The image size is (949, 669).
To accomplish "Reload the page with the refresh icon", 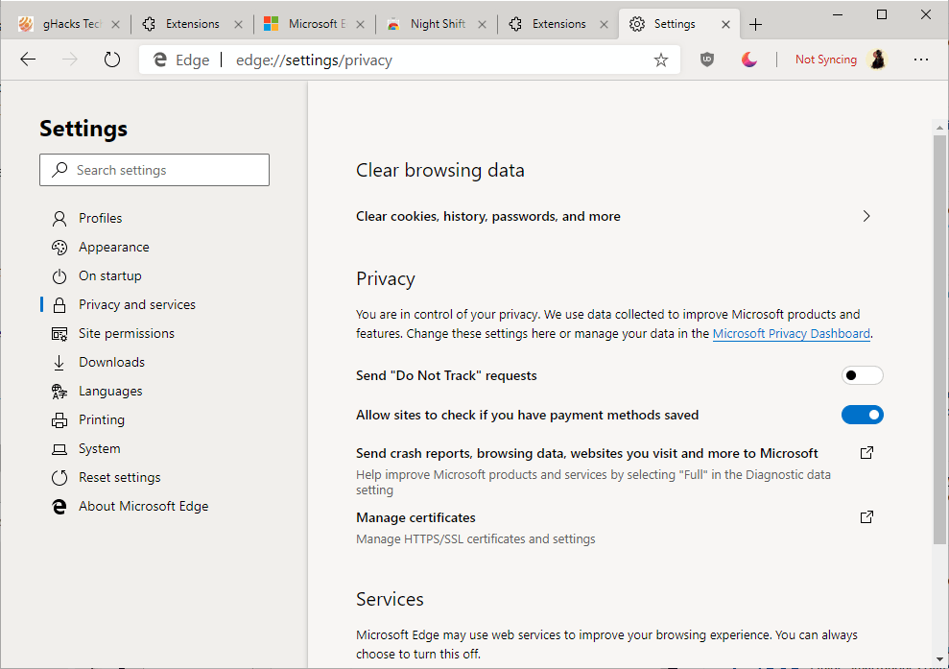I will [112, 60].
